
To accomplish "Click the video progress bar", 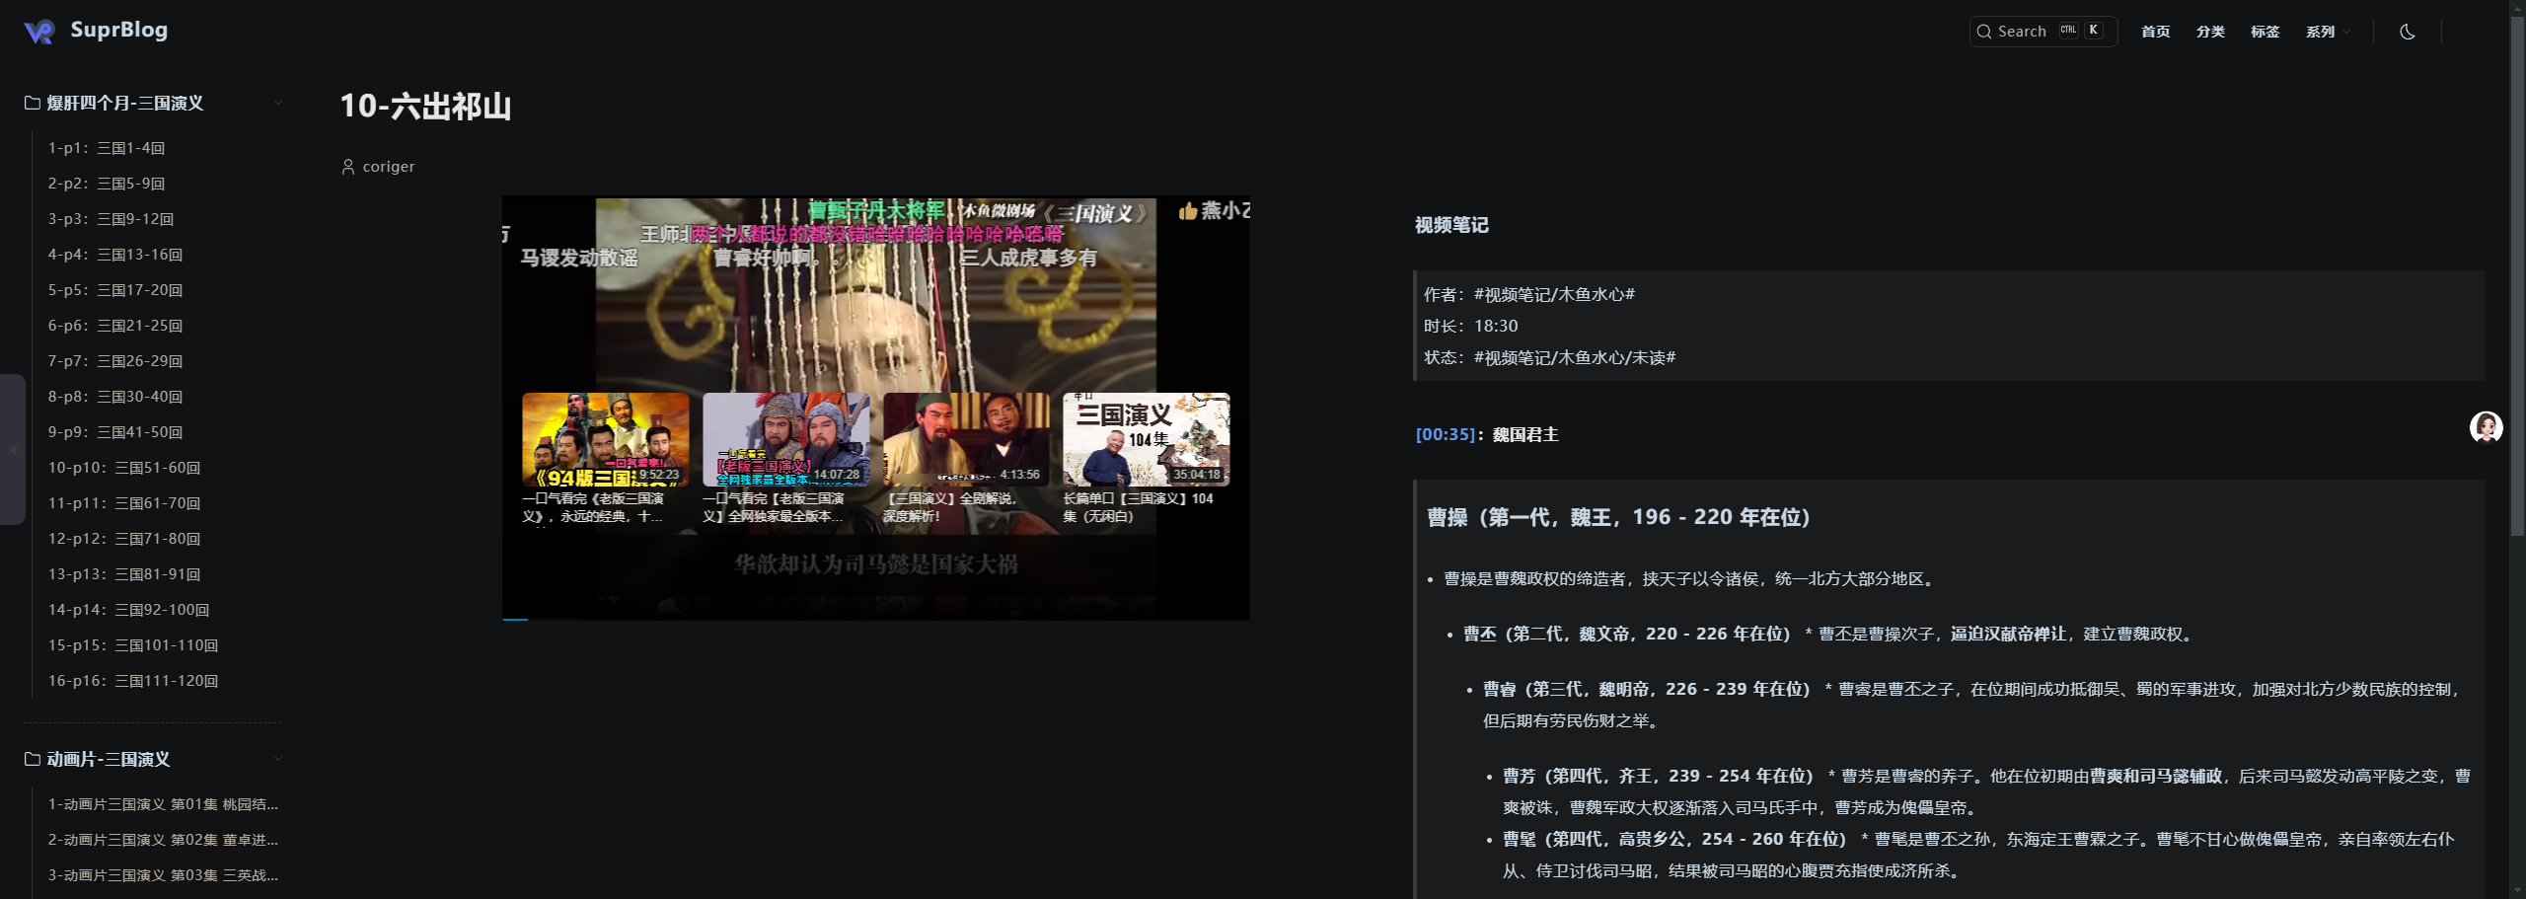I will [875, 619].
